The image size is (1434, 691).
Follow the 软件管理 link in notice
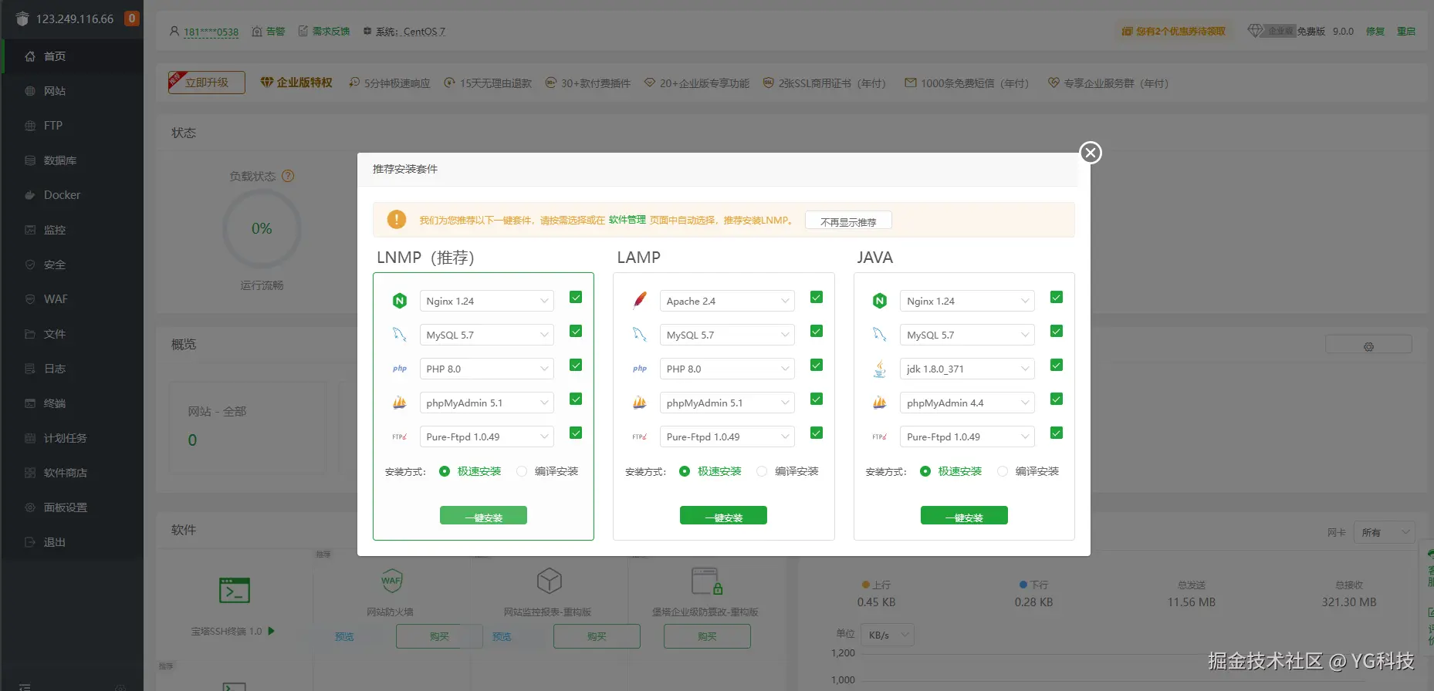pyautogui.click(x=627, y=220)
